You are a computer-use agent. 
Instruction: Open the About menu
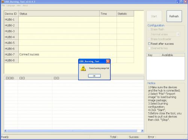coord(25,6)
